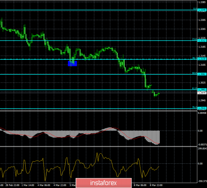Screen dimensions: 207x188
Task: Select the 0.0 Fibonacci level label
Action: point(195,9)
